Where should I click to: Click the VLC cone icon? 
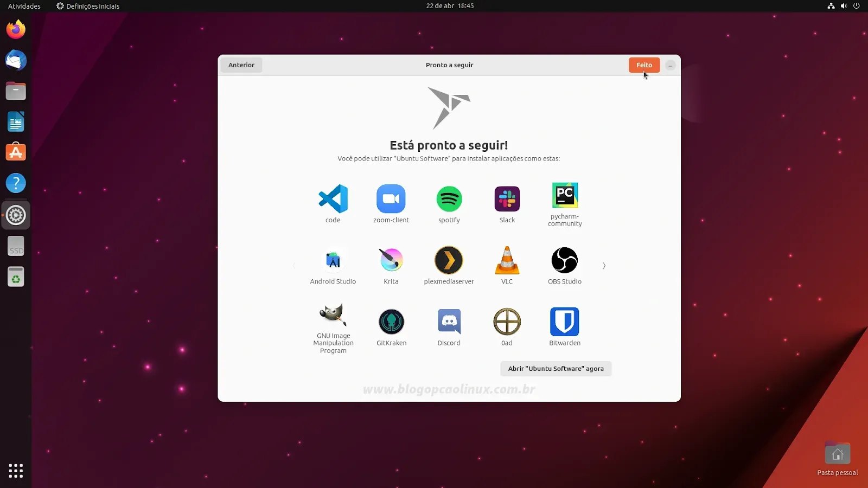pos(507,260)
